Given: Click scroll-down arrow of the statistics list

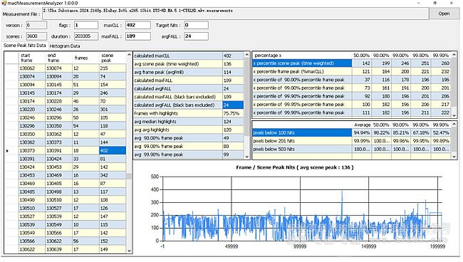Looking at the screenshot, I should (x=247, y=157).
